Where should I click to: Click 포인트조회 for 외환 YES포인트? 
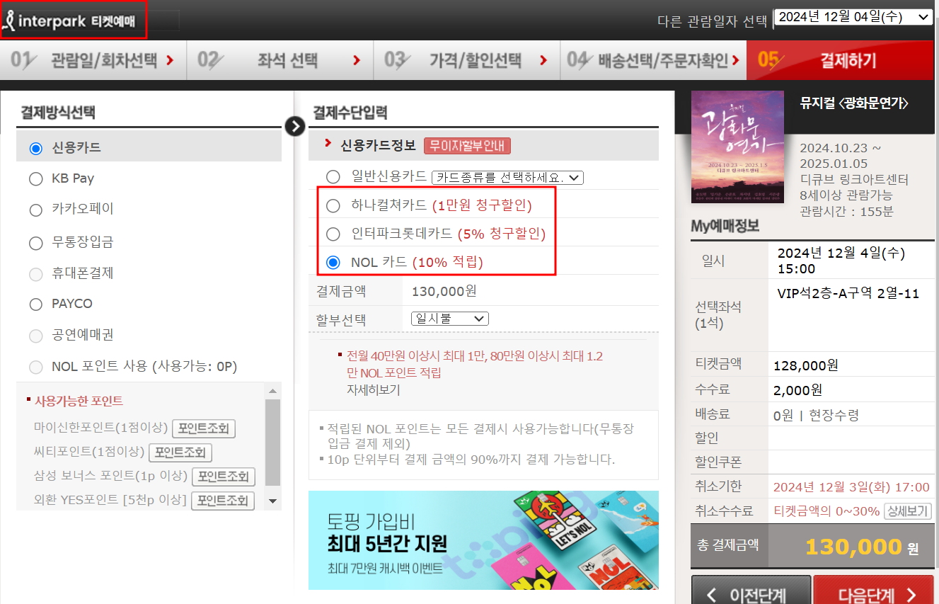tap(223, 501)
